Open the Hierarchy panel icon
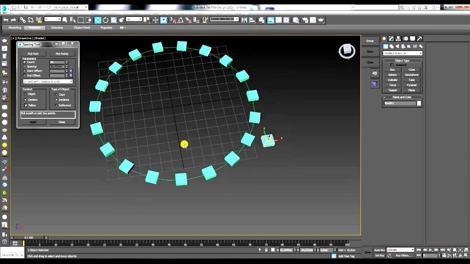 coord(398,38)
